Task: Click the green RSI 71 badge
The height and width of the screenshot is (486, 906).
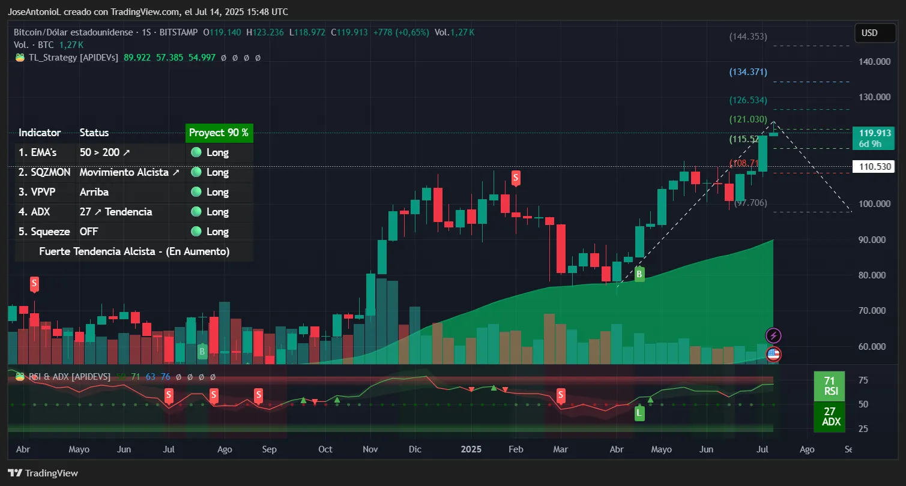Action: click(x=829, y=386)
